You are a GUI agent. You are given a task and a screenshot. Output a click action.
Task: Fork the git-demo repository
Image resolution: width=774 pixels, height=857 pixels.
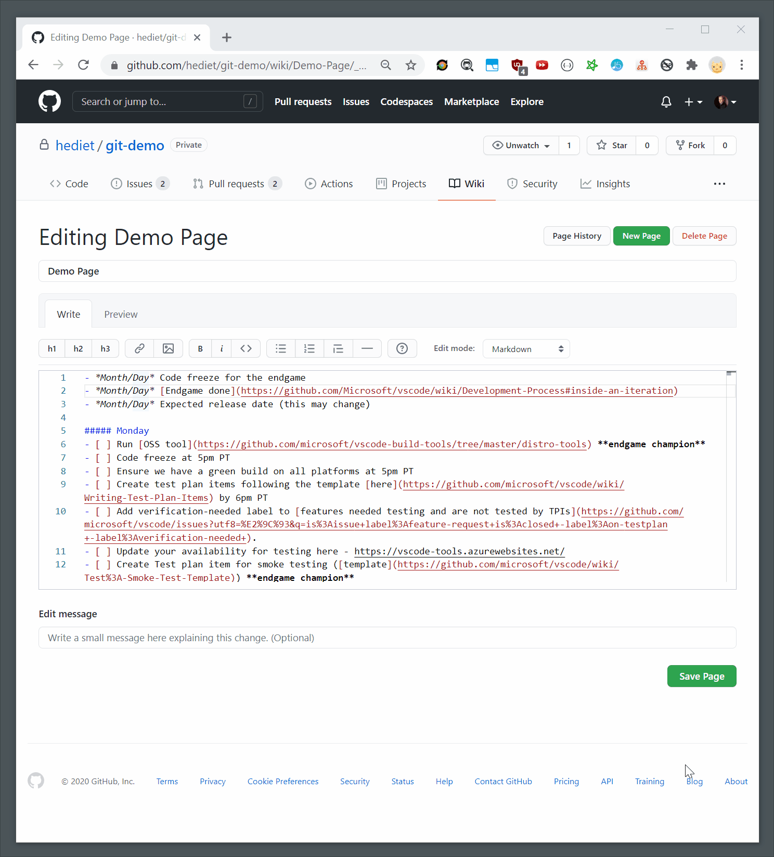tap(690, 146)
